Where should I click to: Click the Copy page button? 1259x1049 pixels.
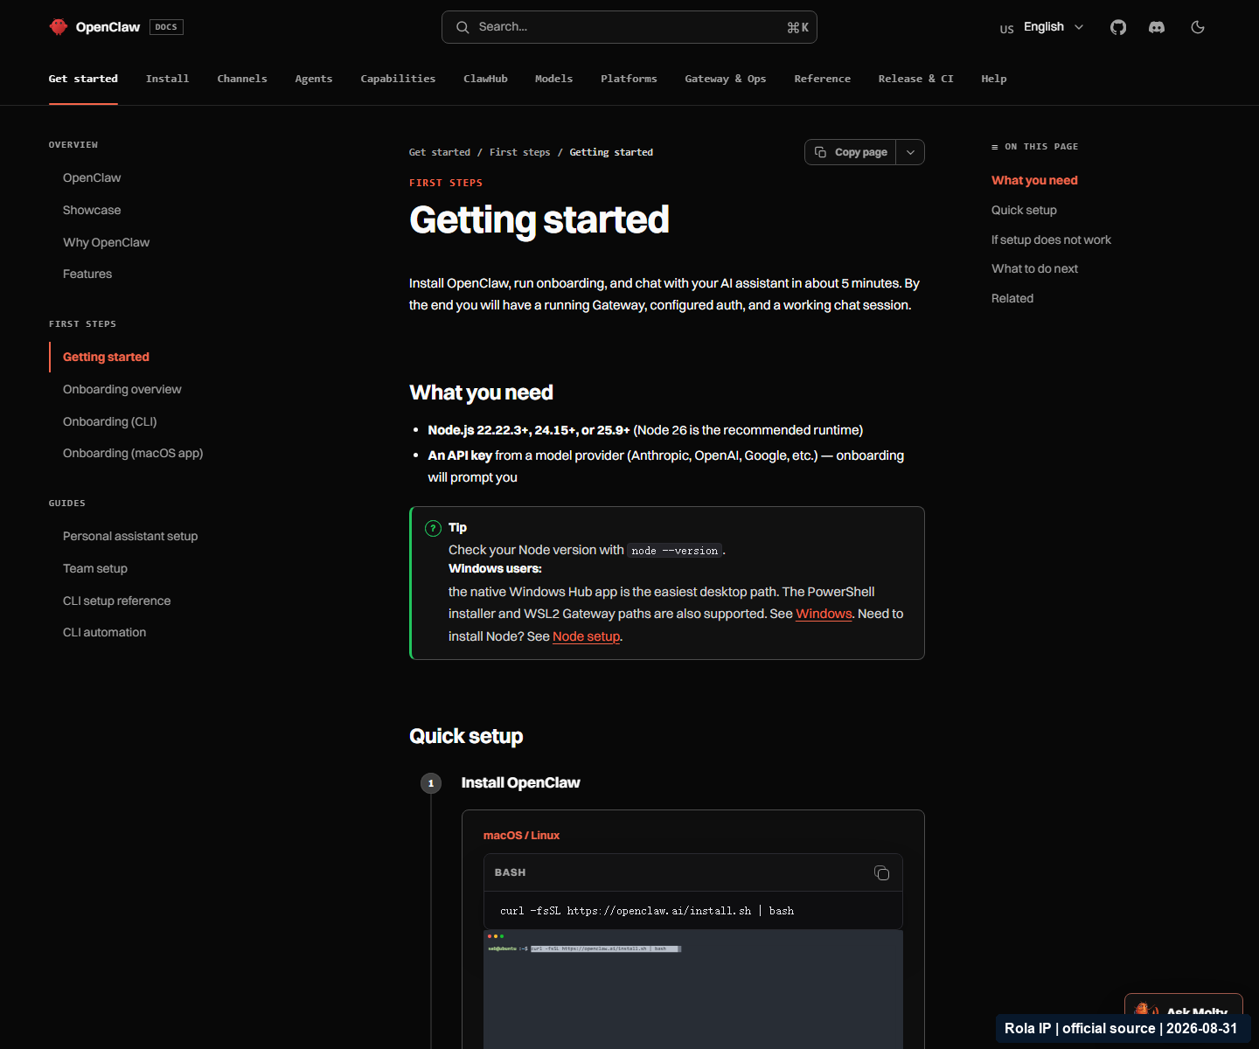tap(852, 152)
